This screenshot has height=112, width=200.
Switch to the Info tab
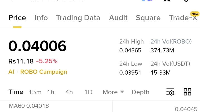41,18
